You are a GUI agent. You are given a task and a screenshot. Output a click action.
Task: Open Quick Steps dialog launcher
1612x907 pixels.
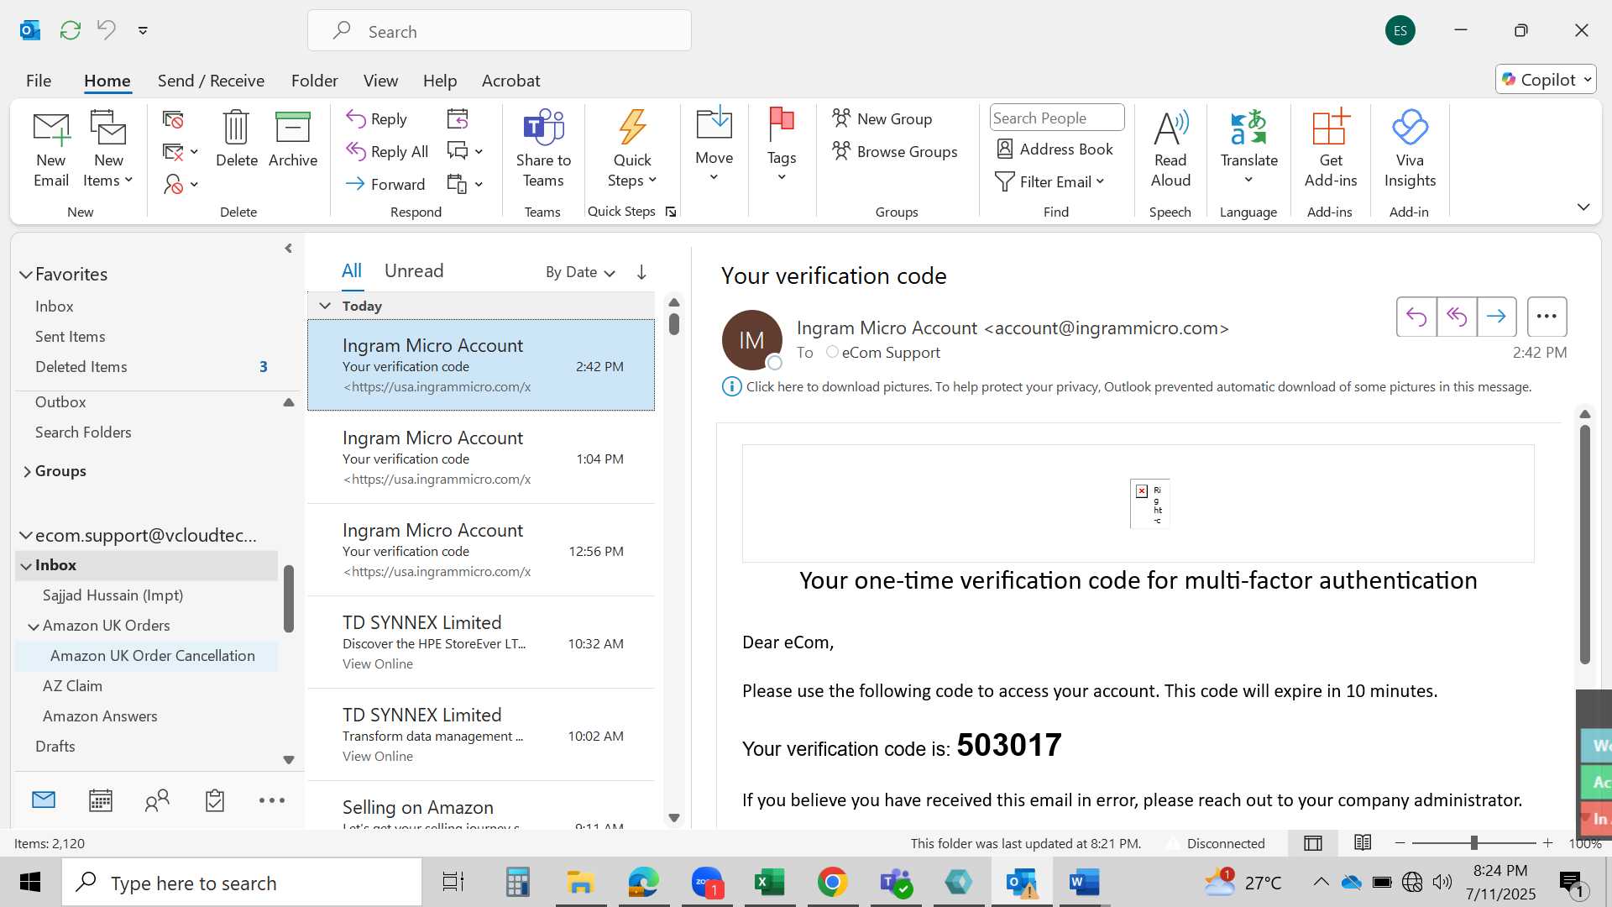coord(671,212)
